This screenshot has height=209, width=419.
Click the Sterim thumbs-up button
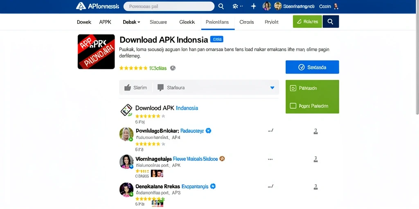pos(136,87)
